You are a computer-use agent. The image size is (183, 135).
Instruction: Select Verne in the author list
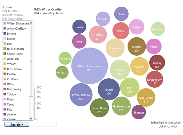tap(9, 104)
